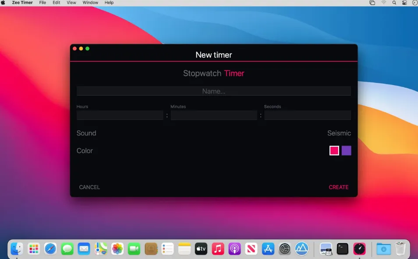Open News app in dock

[252, 248]
